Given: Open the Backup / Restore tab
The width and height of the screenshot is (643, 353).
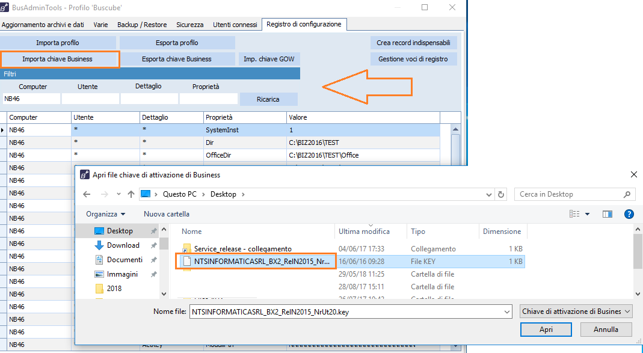Looking at the screenshot, I should [x=142, y=25].
